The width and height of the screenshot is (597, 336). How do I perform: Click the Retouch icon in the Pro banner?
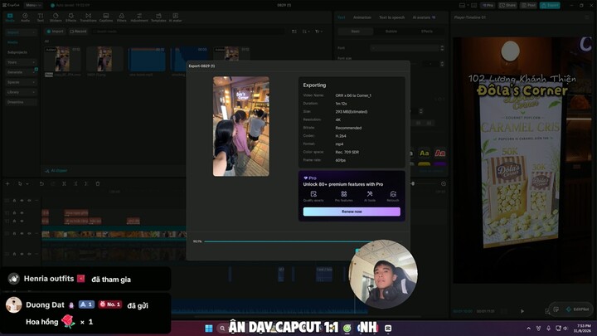coord(393,196)
